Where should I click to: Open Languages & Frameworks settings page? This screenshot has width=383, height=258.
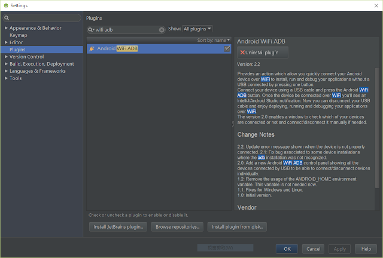(38, 71)
